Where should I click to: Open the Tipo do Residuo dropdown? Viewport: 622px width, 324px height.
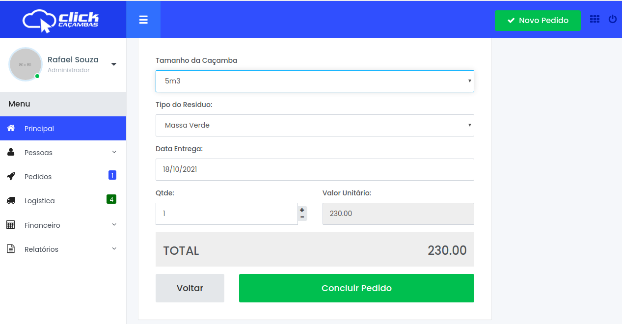tap(315, 125)
